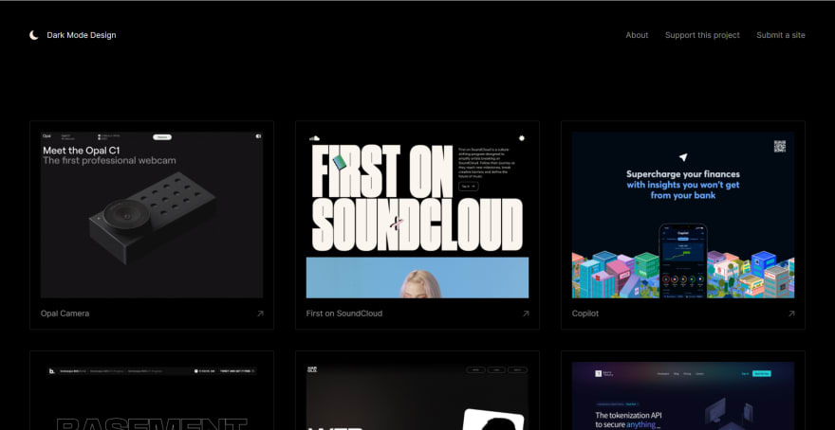This screenshot has height=430, width=835.
Task: Click the First on SoundCloud title
Action: pos(344,314)
